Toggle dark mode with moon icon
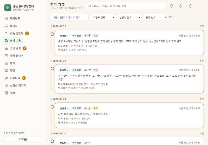The width and height of the screenshot is (208, 145). (x=180, y=6)
